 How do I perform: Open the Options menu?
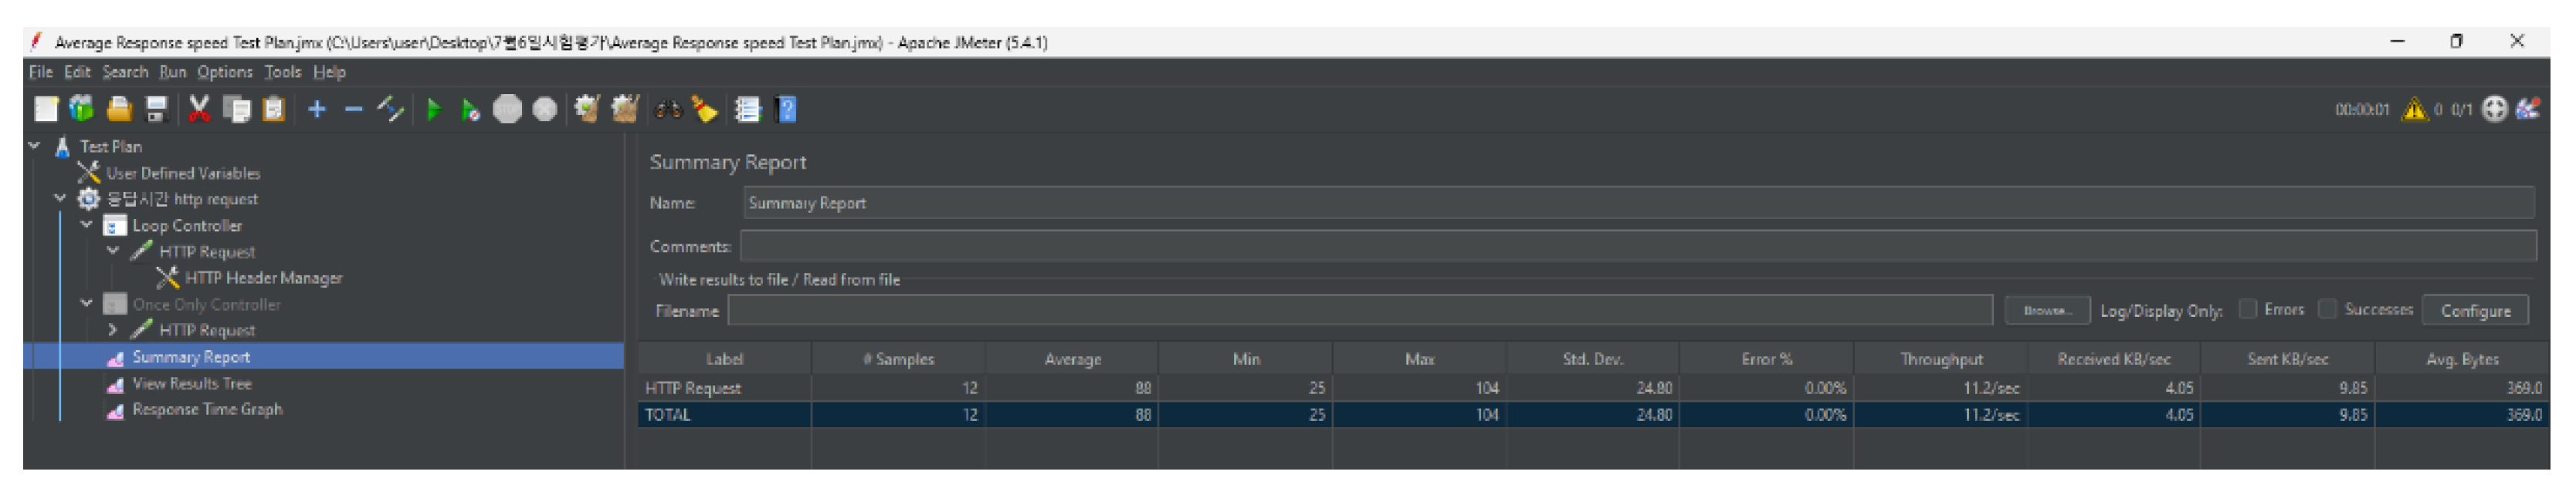(x=225, y=72)
